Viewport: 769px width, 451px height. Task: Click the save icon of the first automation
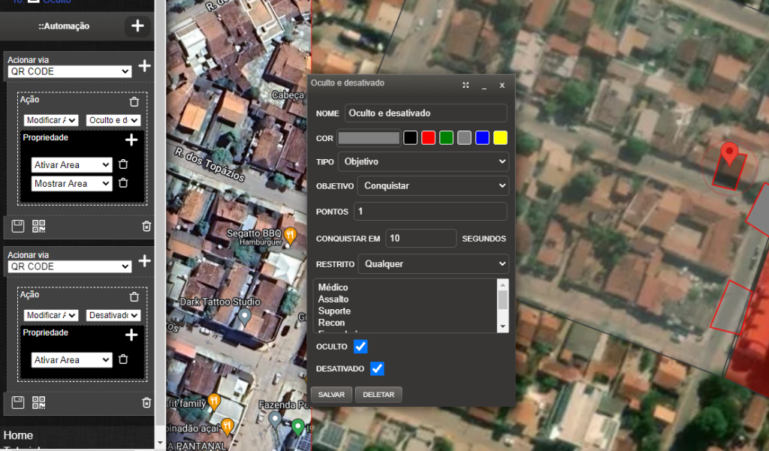(18, 226)
